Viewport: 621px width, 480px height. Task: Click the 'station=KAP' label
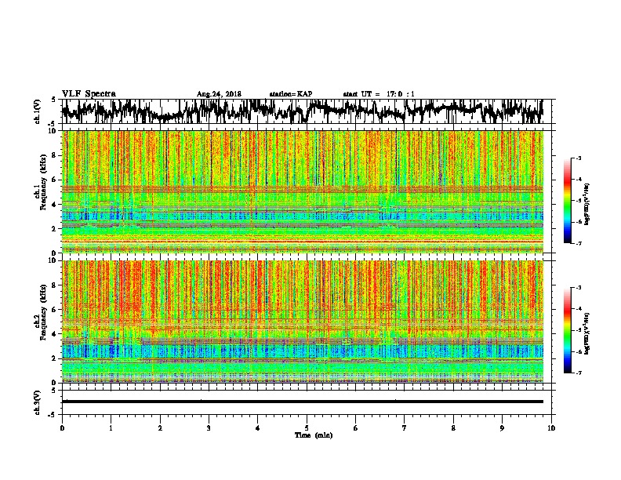click(291, 94)
